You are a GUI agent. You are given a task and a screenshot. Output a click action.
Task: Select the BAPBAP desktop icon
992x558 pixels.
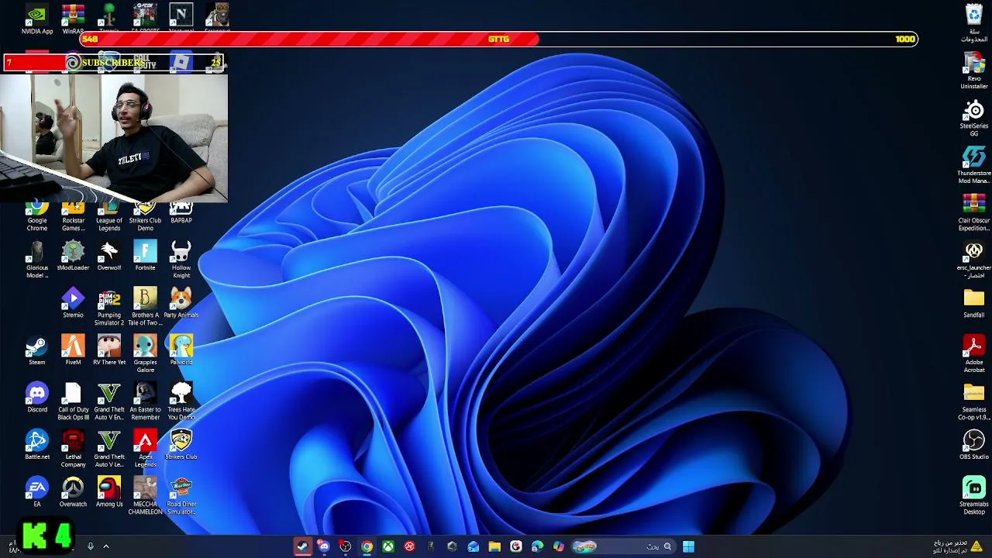181,212
